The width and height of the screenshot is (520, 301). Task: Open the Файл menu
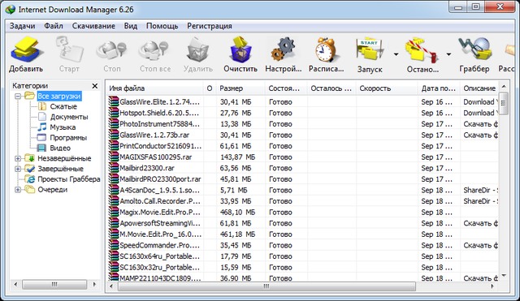point(54,26)
